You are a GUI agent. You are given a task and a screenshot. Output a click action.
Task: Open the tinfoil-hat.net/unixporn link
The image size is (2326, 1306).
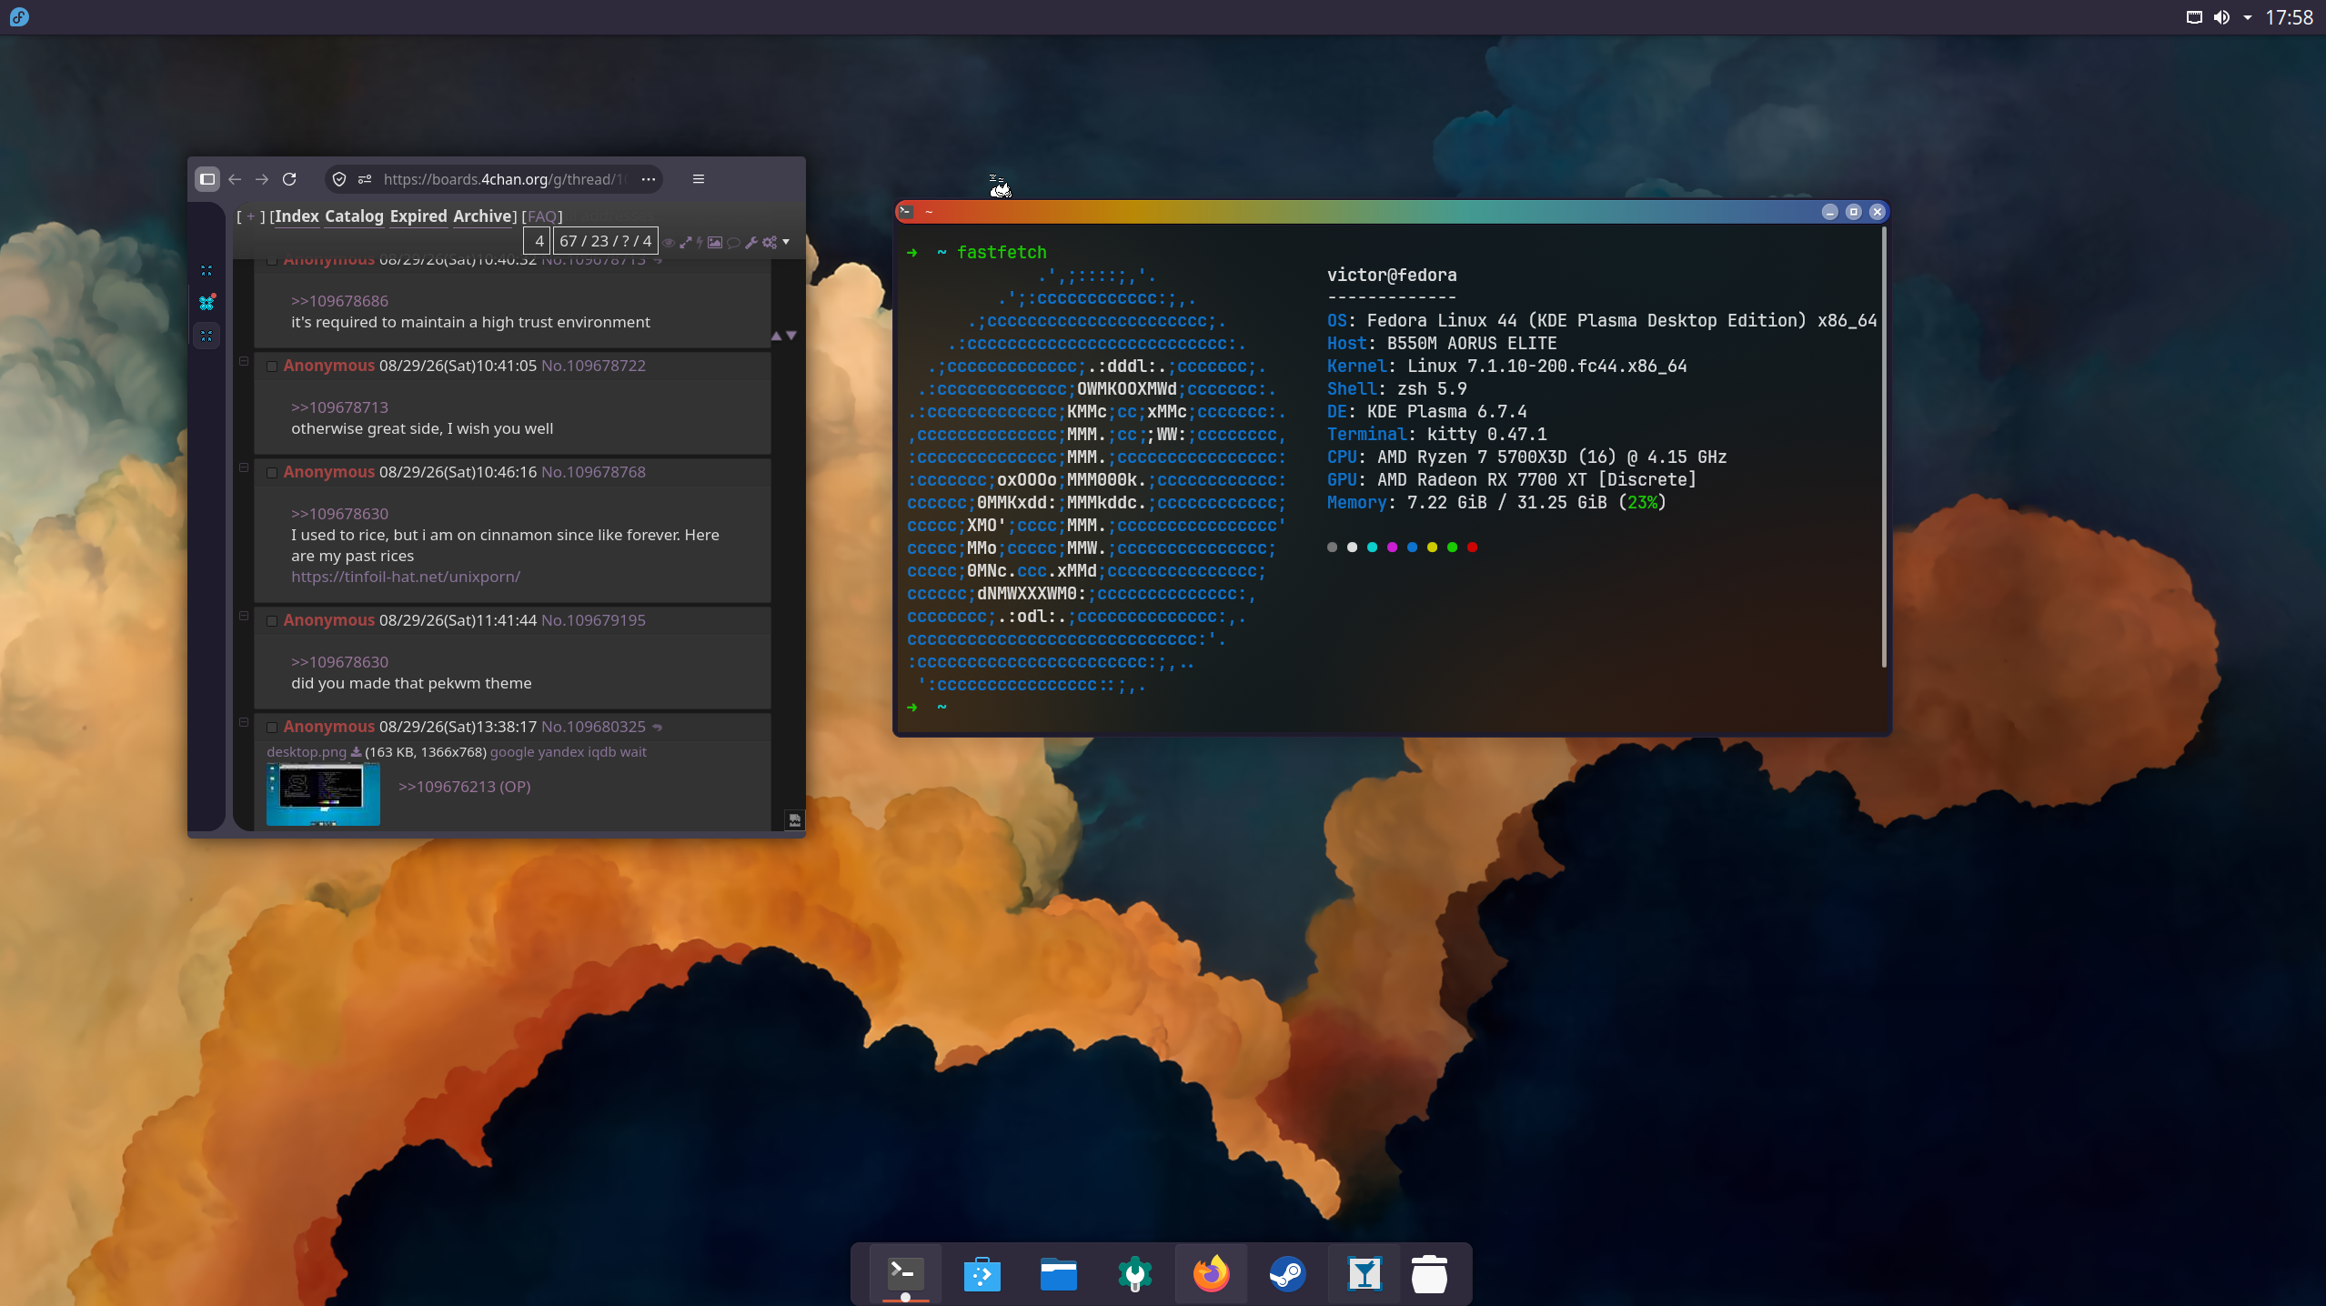click(406, 577)
